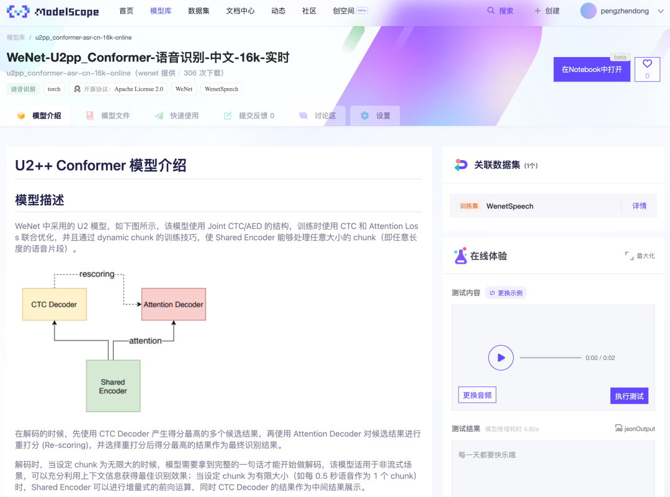
Task: Switch examples with the 更换示例 refresh icon
Action: 493,292
